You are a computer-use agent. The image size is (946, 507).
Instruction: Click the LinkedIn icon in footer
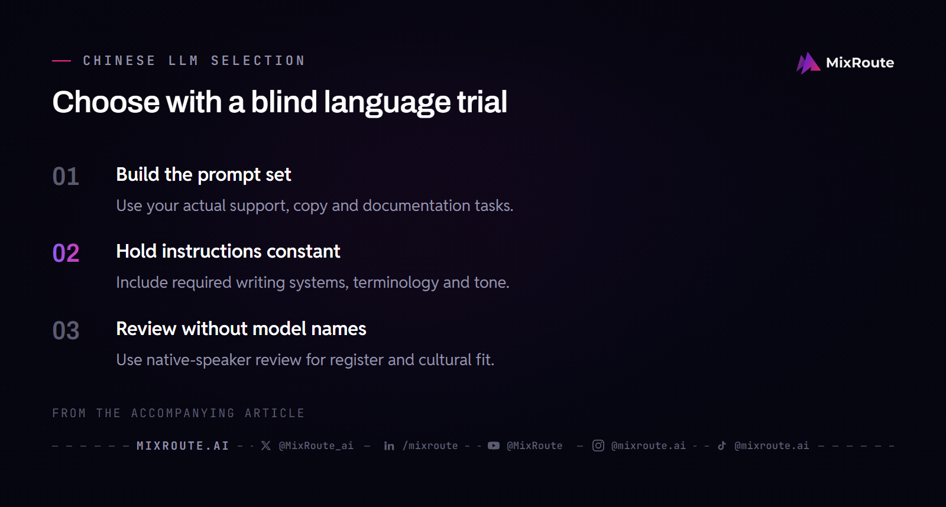(x=389, y=446)
